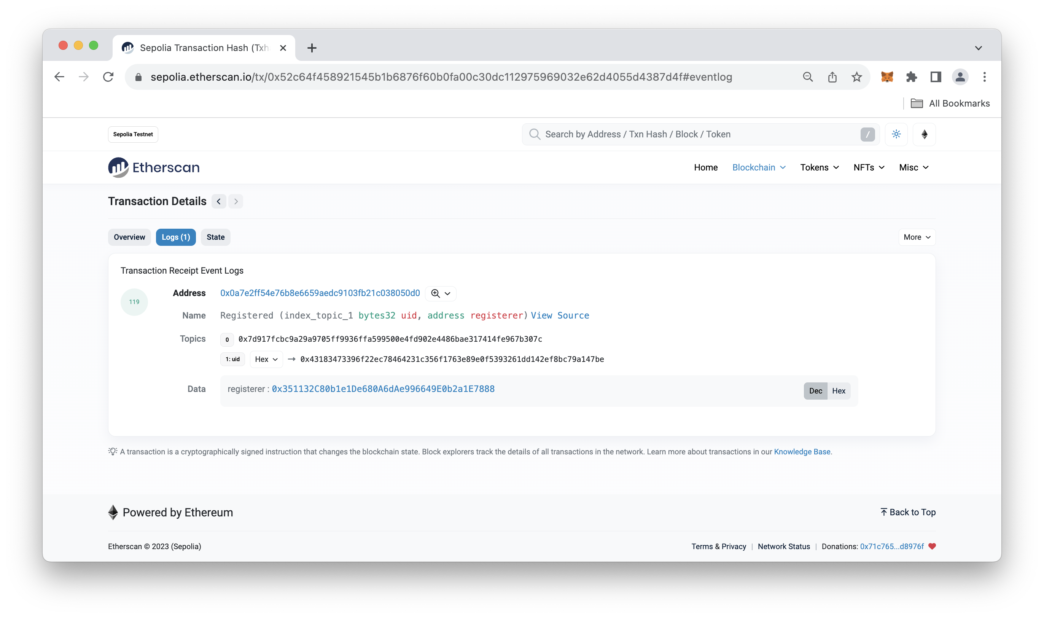The image size is (1044, 618).
Task: Open contract address 0x0a7e2ff5...050d0
Action: point(320,293)
